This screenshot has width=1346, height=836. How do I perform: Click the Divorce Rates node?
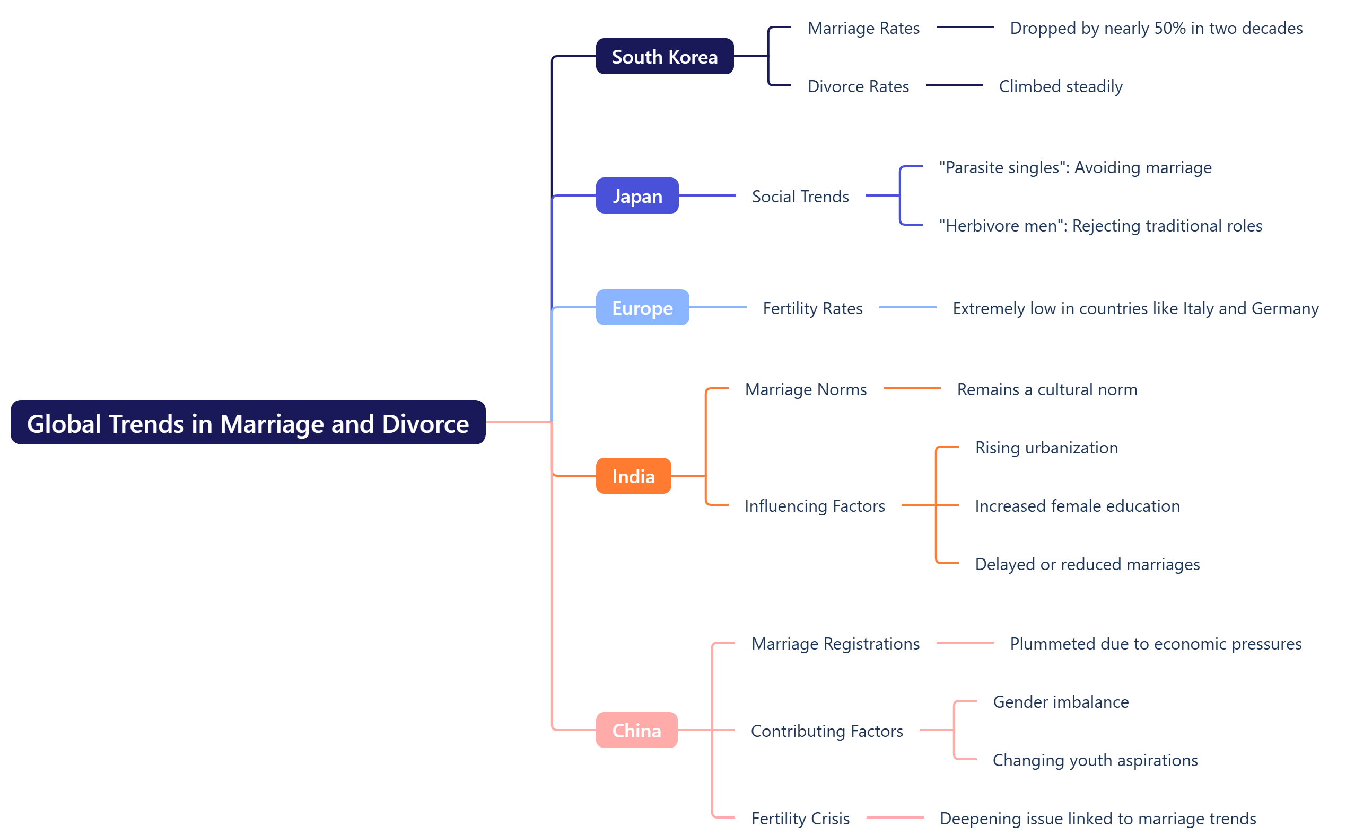(858, 86)
